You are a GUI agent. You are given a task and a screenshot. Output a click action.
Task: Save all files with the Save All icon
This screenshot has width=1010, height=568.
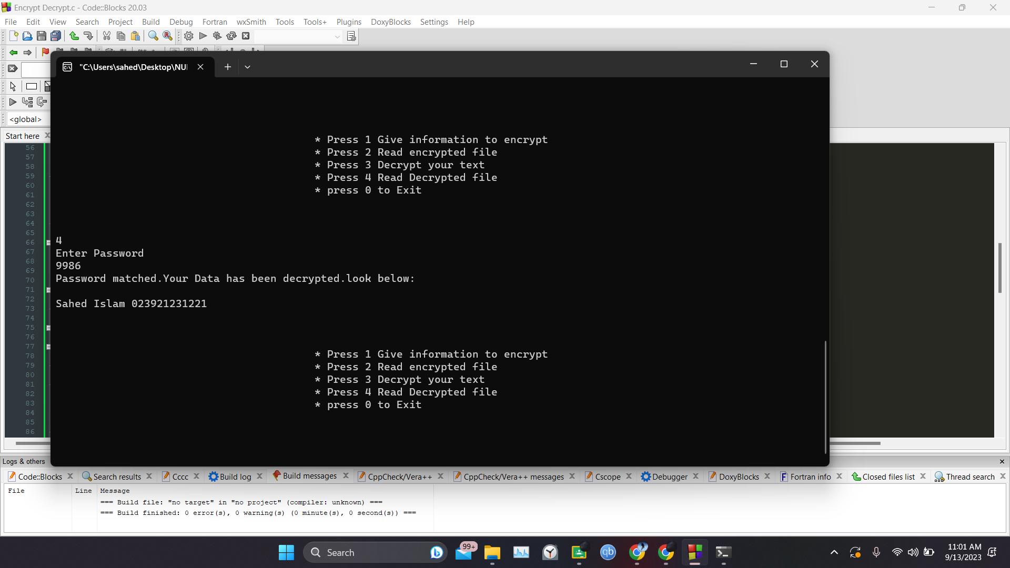(55, 36)
